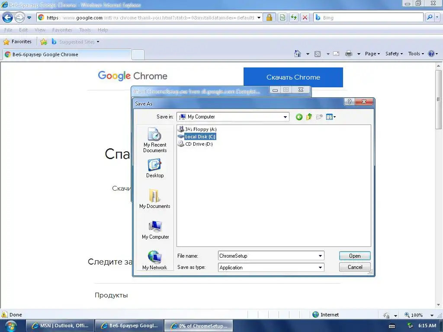Open the Tools menu in menu bar
This screenshot has width=443, height=332.
click(85, 30)
